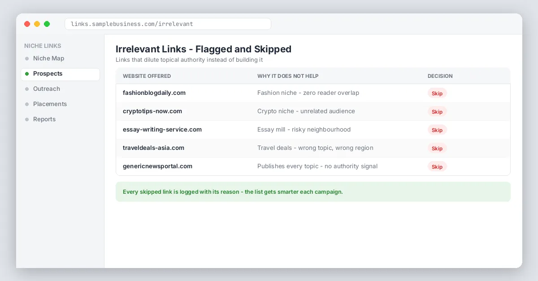Image resolution: width=538 pixels, height=281 pixels.
Task: Select essay-writing-service.com website cell
Action: coord(162,130)
